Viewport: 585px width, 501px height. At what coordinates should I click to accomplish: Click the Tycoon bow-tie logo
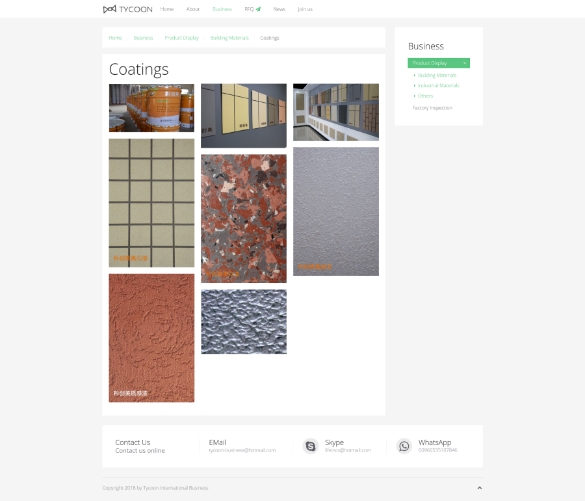pyautogui.click(x=110, y=9)
